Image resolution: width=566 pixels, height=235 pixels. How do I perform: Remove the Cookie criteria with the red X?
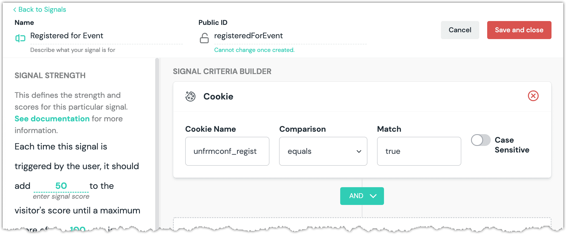[533, 96]
